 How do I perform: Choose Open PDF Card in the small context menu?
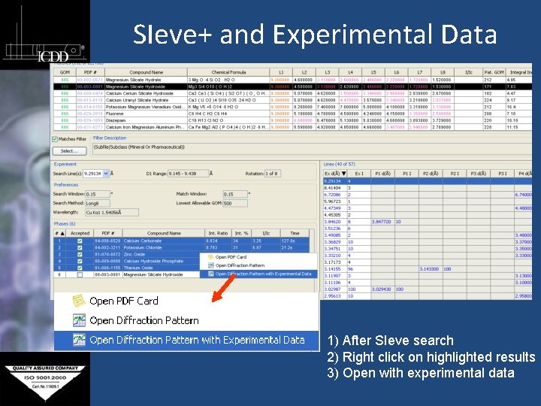231,257
